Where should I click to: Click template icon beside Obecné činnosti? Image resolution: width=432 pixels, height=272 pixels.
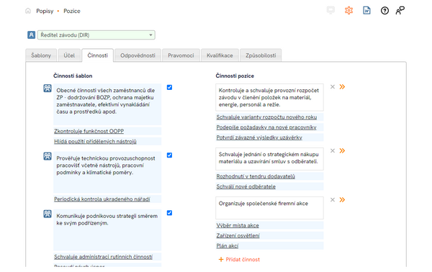click(x=48, y=88)
